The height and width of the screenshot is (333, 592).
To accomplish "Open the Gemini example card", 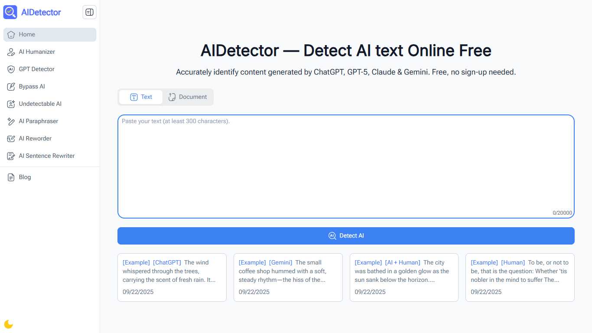I will (288, 277).
